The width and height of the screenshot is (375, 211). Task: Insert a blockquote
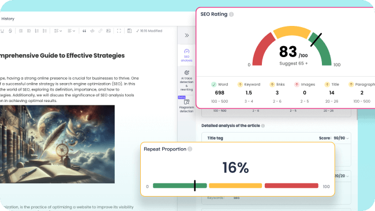click(84, 31)
